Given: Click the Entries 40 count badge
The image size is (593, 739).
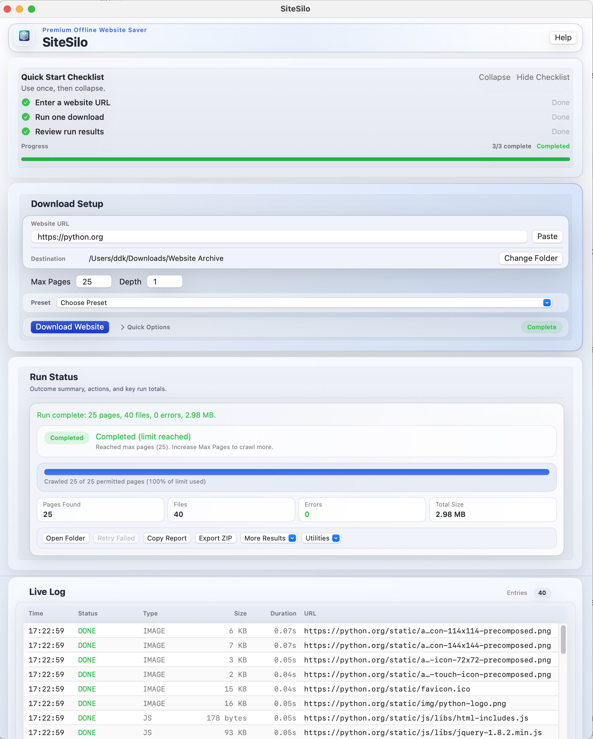Looking at the screenshot, I should [542, 593].
